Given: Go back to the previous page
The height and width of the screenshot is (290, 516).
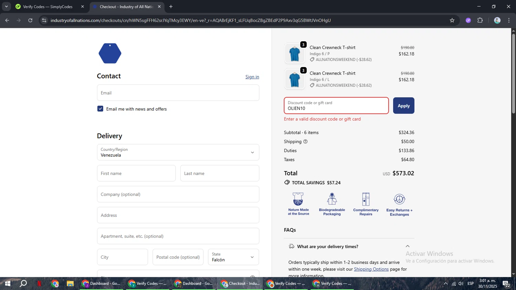Looking at the screenshot, I should (x=7, y=20).
